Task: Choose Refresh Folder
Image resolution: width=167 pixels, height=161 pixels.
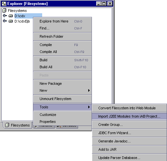Action: [63, 36]
